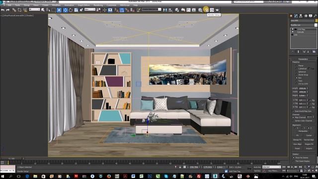Select the Vertex Color Channel radio button
The width and height of the screenshot is (318, 179).
pyautogui.click(x=293, y=121)
